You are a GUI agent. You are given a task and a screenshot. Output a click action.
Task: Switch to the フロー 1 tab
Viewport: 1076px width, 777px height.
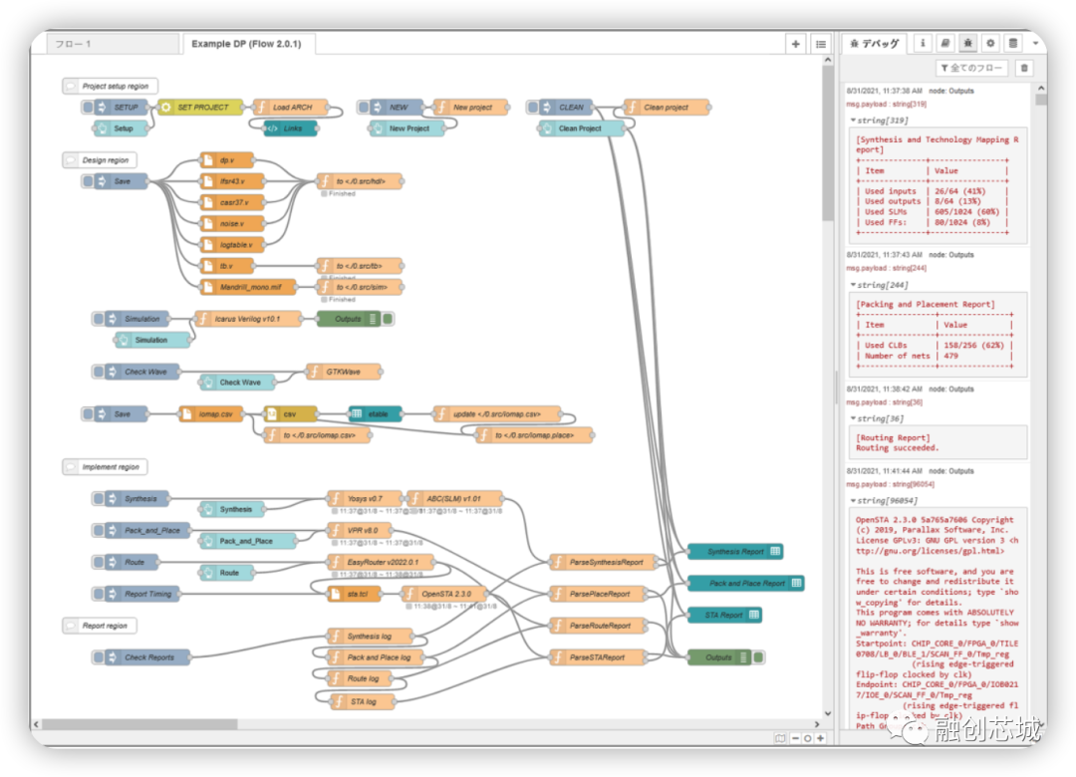tap(113, 44)
